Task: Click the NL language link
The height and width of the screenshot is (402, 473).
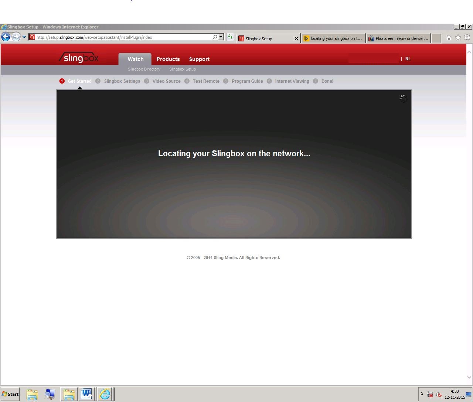Action: click(408, 59)
